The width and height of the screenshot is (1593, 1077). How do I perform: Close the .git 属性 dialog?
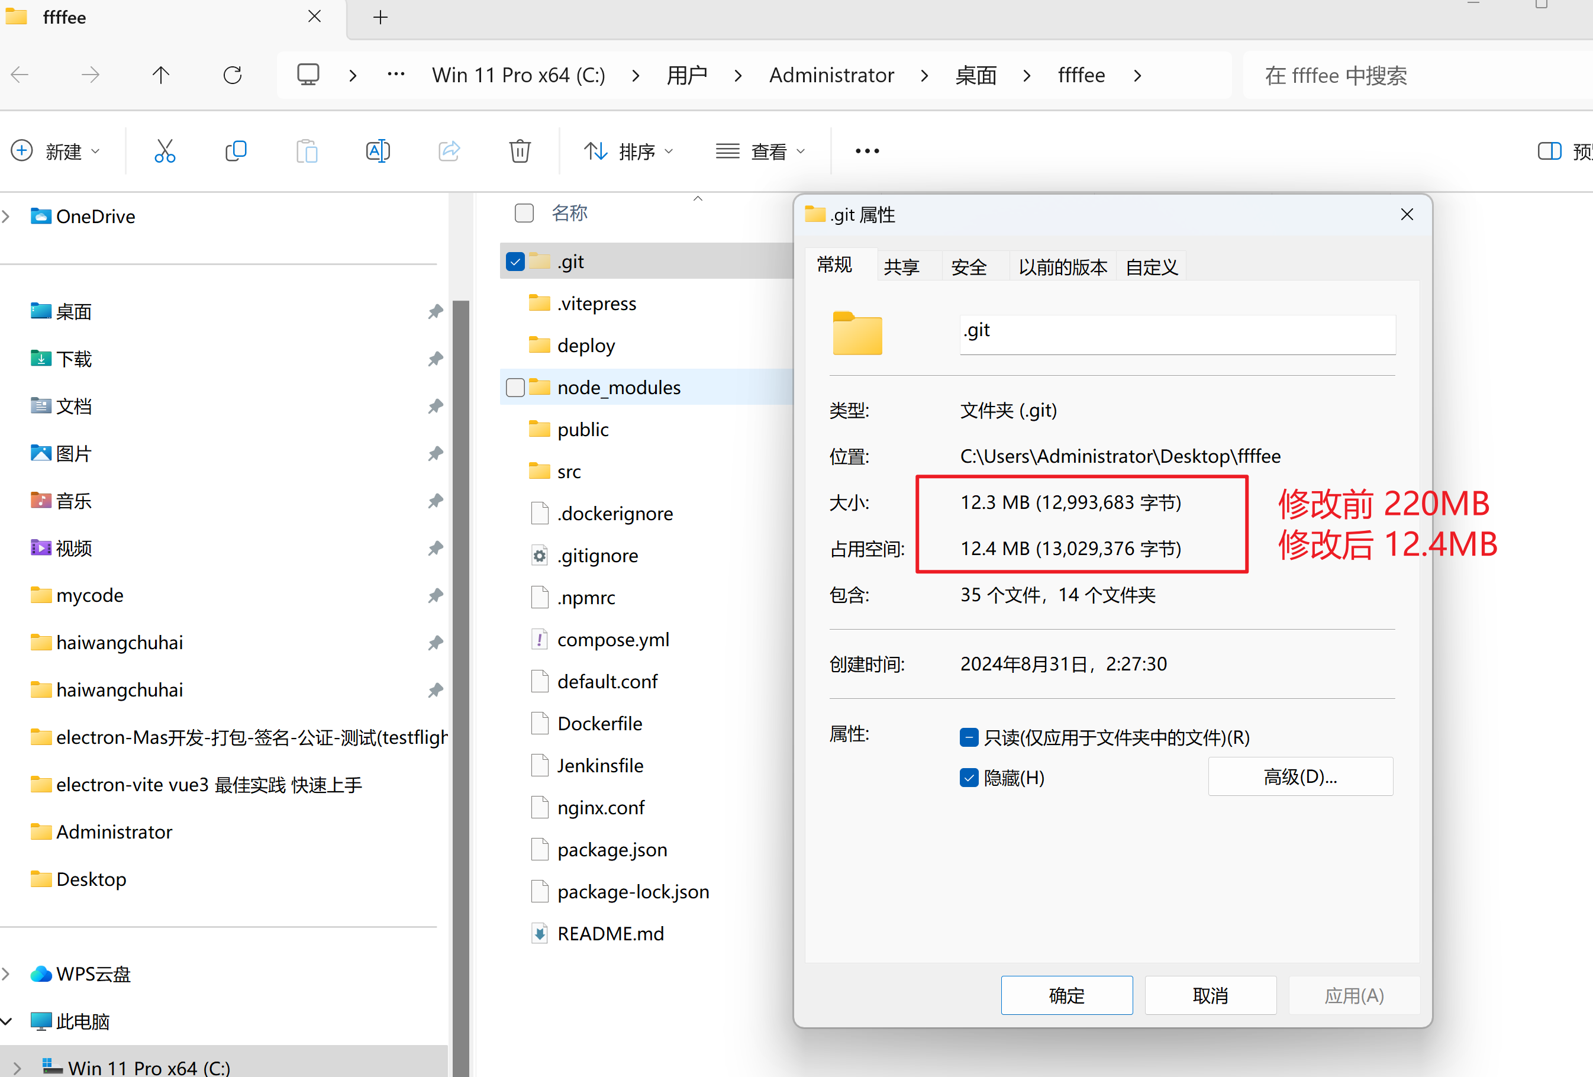point(1407,215)
